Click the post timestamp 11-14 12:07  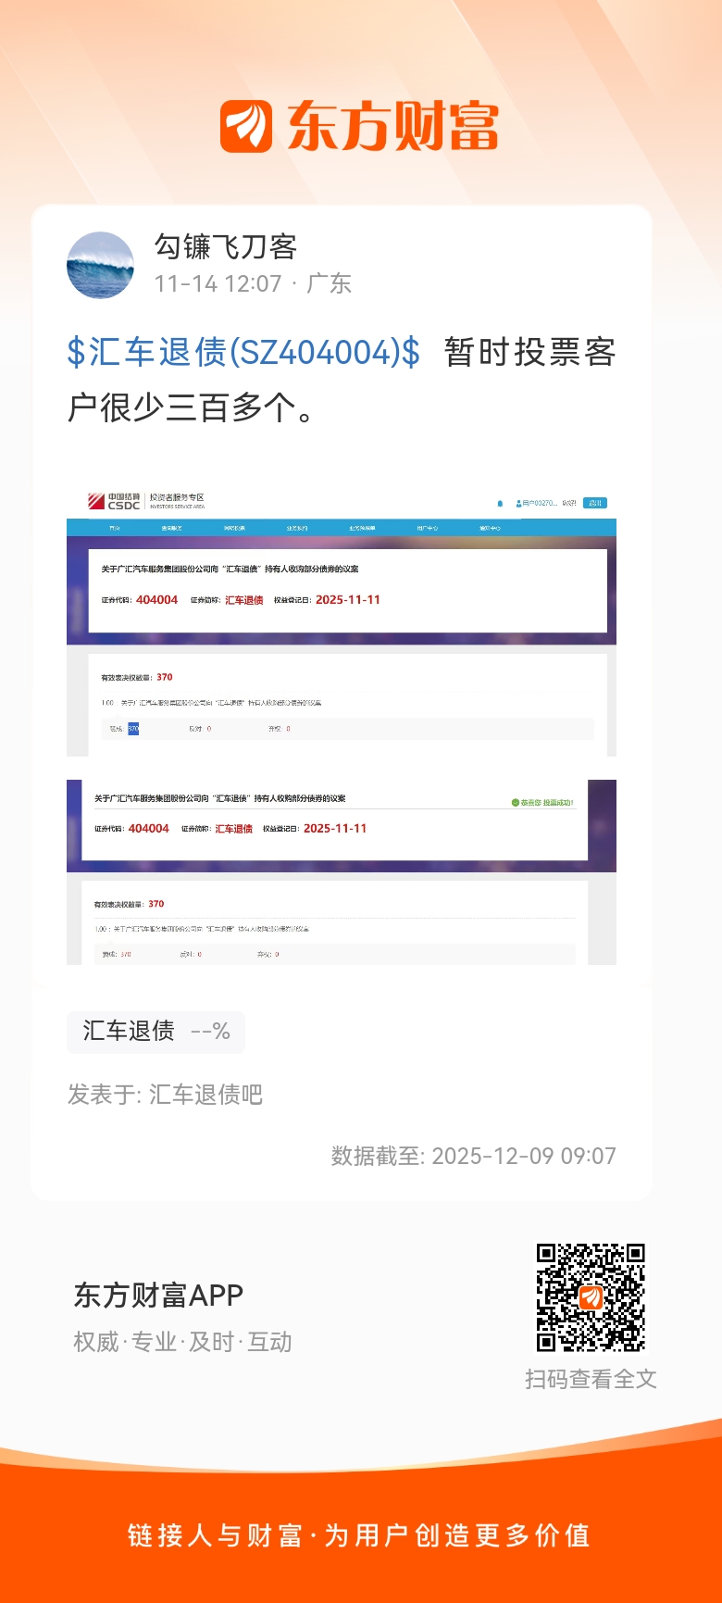pos(218,283)
